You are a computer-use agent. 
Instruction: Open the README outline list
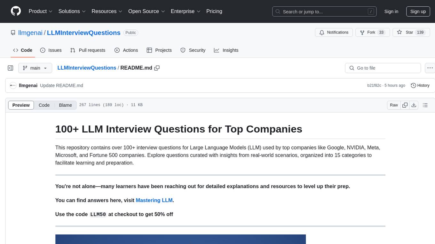[425, 105]
